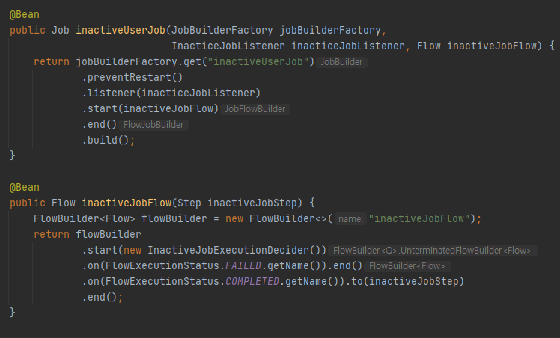Image resolution: width=560 pixels, height=338 pixels.
Task: Click the FlowBuilder<Flow> variable type declaration
Action: coord(85,218)
